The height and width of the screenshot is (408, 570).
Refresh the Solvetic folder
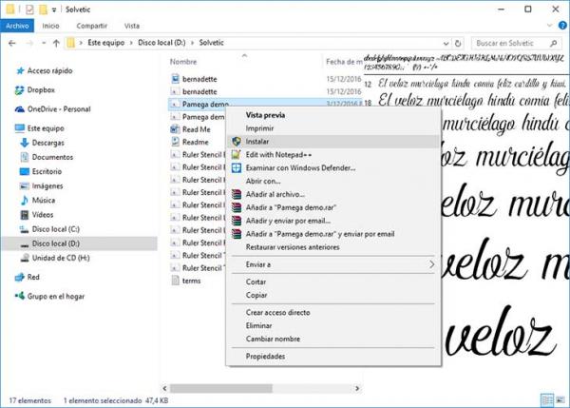[458, 44]
